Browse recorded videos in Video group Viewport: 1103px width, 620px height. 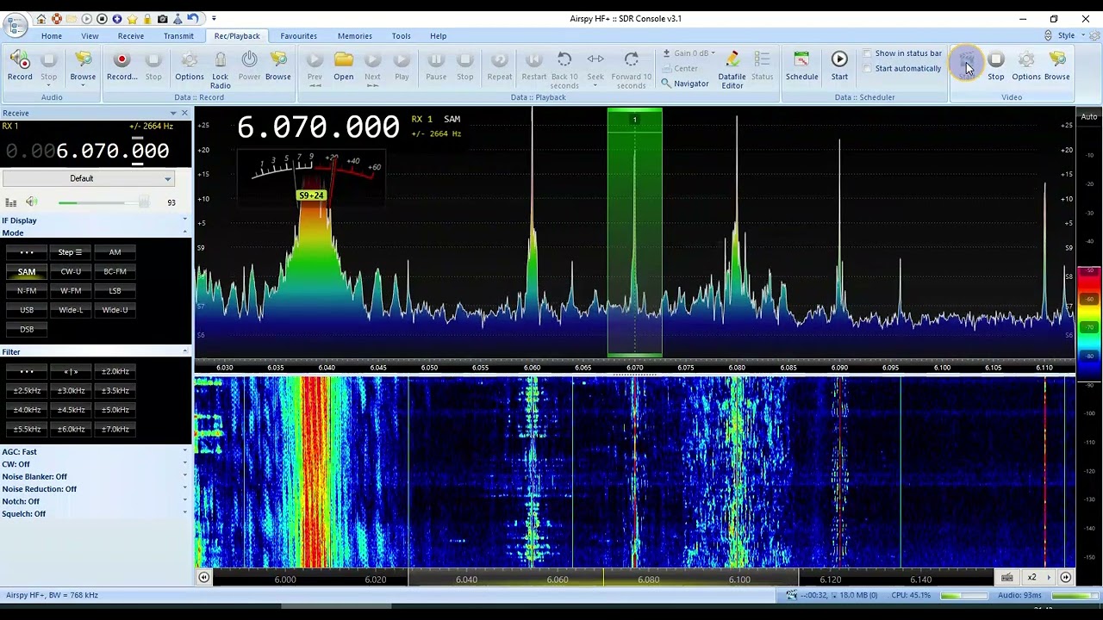click(1056, 65)
